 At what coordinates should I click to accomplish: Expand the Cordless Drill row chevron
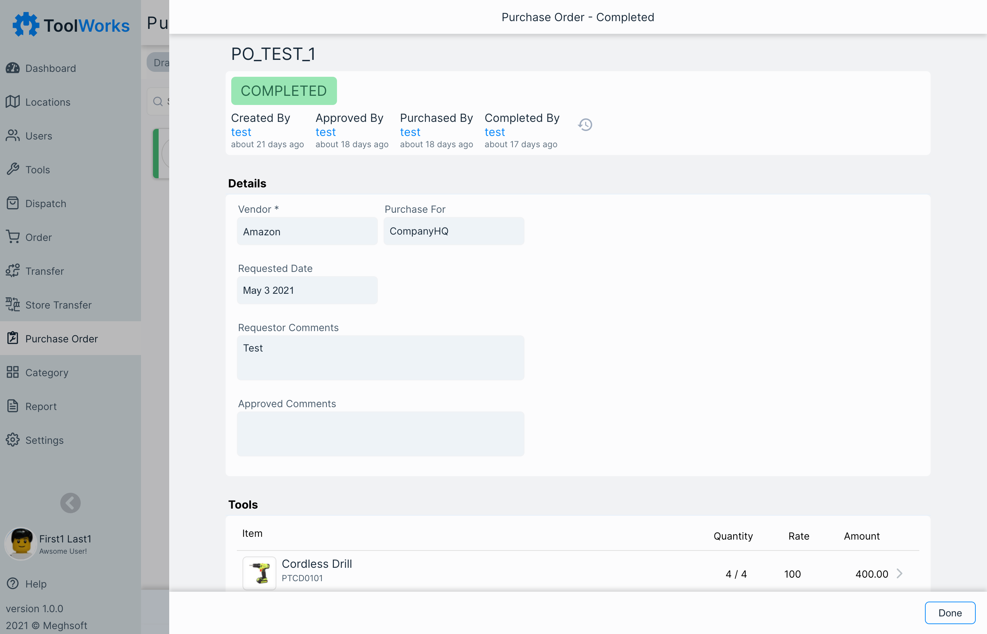point(900,573)
